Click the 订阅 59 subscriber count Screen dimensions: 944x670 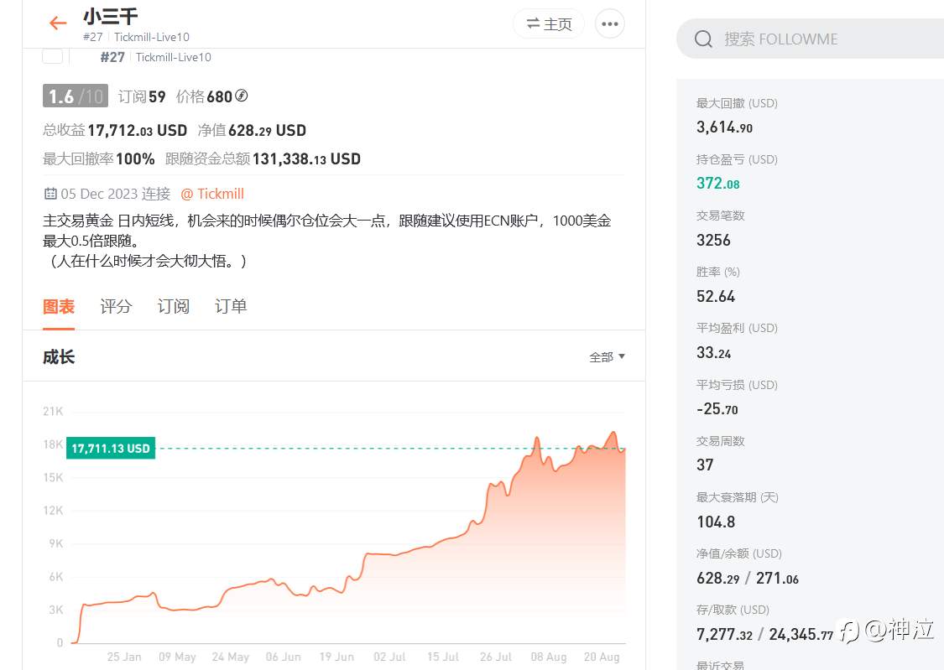[142, 96]
